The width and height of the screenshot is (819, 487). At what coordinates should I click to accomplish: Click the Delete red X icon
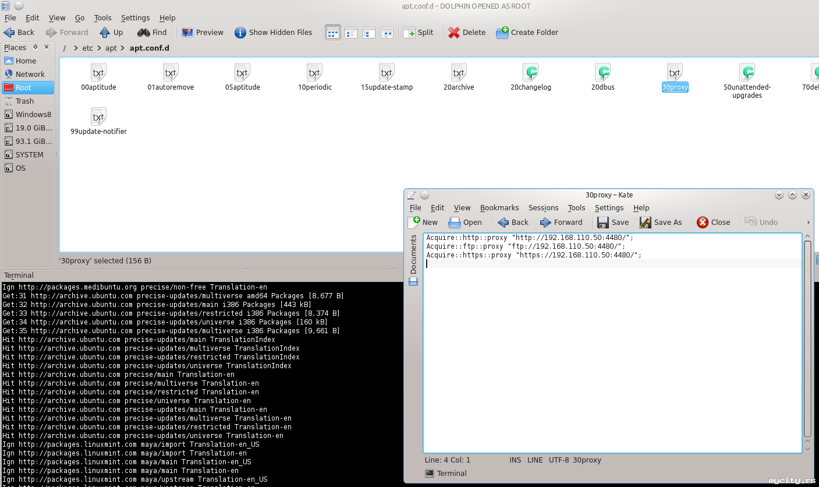point(454,33)
